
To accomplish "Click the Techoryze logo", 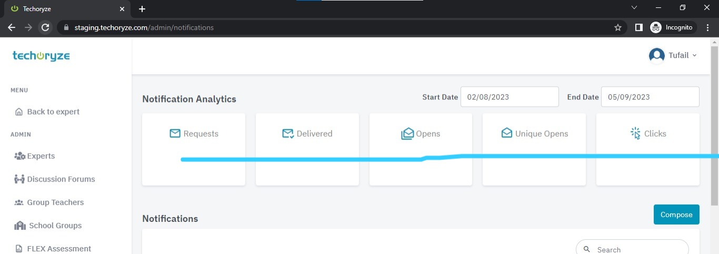I will (41, 56).
